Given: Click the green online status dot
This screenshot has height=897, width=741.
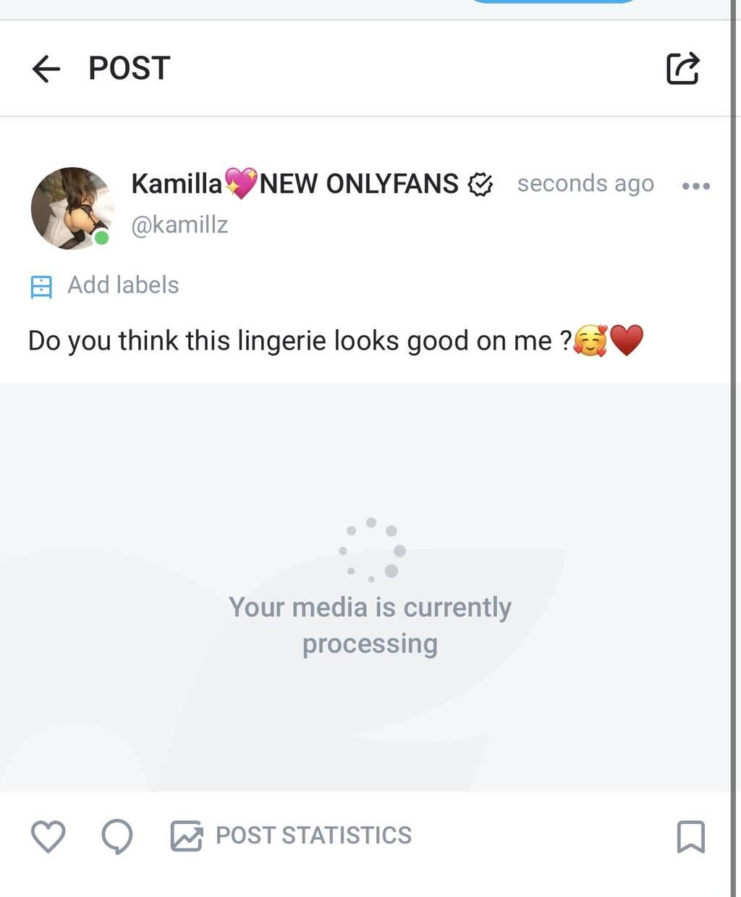Looking at the screenshot, I should (x=102, y=237).
